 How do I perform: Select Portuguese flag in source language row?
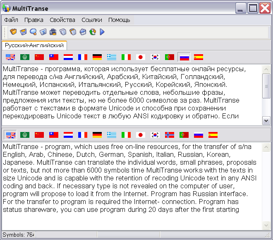coord(170,57)
